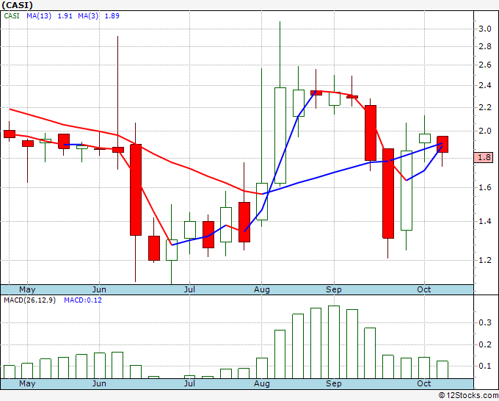Click Sep on the MACD panel axis
The height and width of the screenshot is (401, 499).
click(333, 384)
